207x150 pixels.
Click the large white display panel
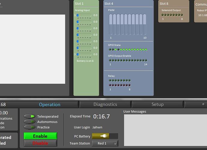32,49
